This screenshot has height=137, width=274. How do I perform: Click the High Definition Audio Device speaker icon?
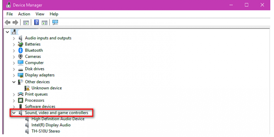tap(27, 119)
